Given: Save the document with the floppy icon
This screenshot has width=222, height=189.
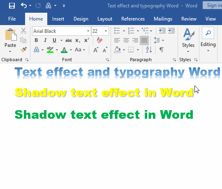Looking at the screenshot, I should (x=12, y=6).
